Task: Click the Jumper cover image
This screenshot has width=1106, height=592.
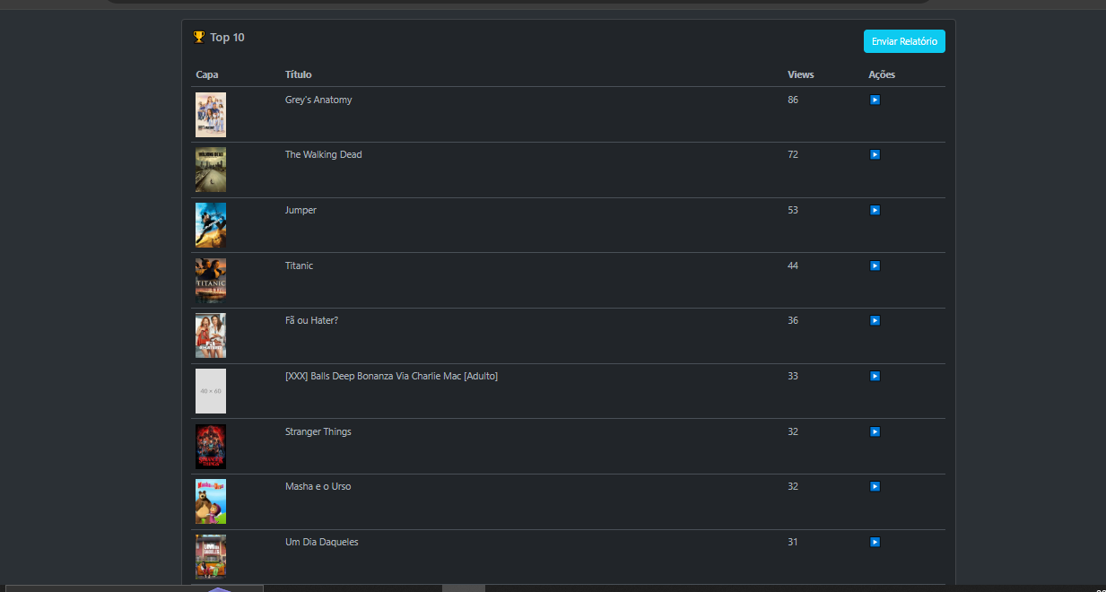Action: pos(211,225)
